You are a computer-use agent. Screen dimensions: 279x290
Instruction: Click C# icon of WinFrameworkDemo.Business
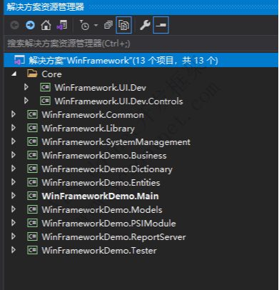tap(32, 155)
